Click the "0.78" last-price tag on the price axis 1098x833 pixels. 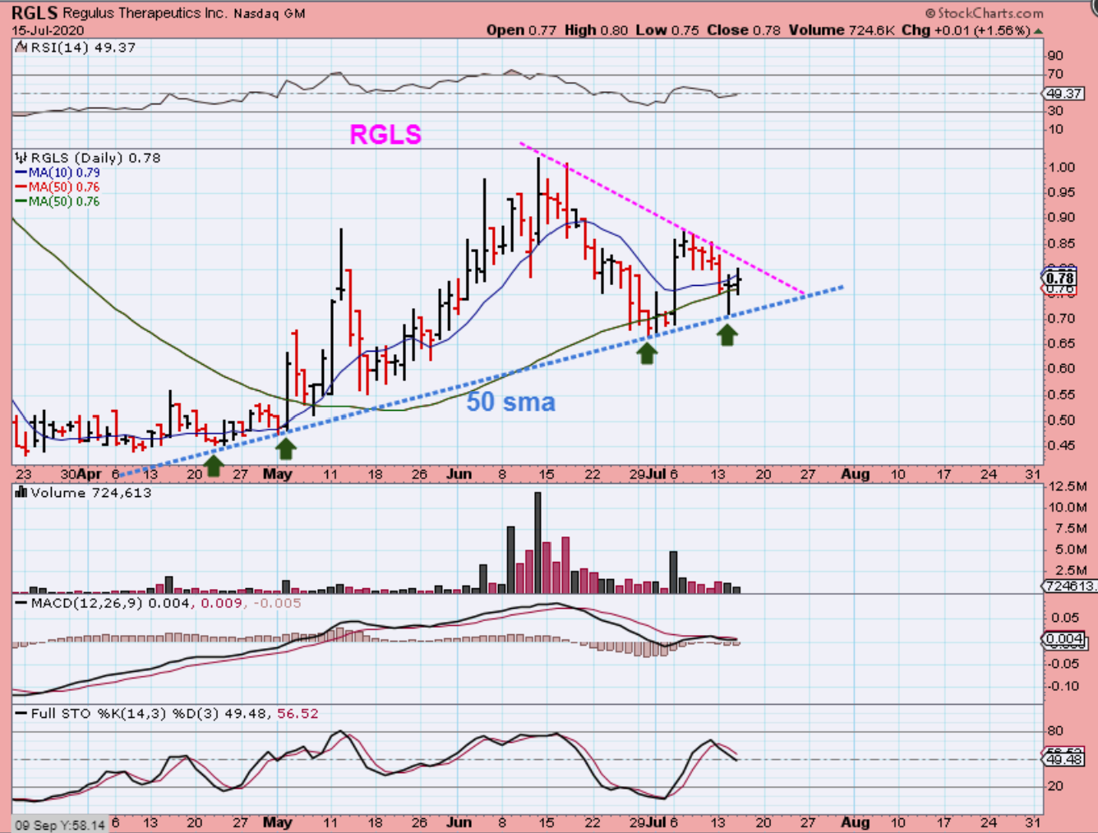(x=1060, y=278)
